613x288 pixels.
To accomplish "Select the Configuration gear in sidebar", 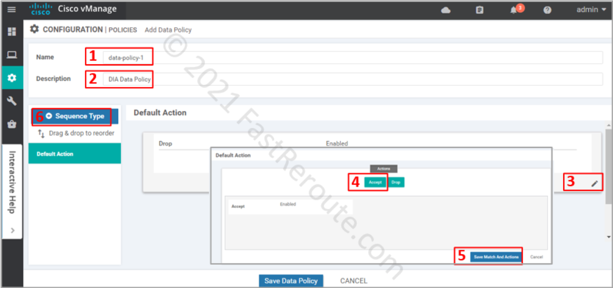I will coord(12,78).
